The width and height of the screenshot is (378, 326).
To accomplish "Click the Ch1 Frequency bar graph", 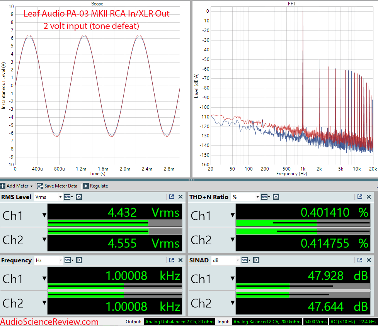I will point(115,286).
